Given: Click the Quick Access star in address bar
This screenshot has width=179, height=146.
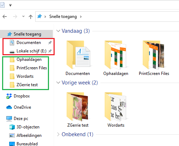Looking at the screenshot, I should 39,16.
